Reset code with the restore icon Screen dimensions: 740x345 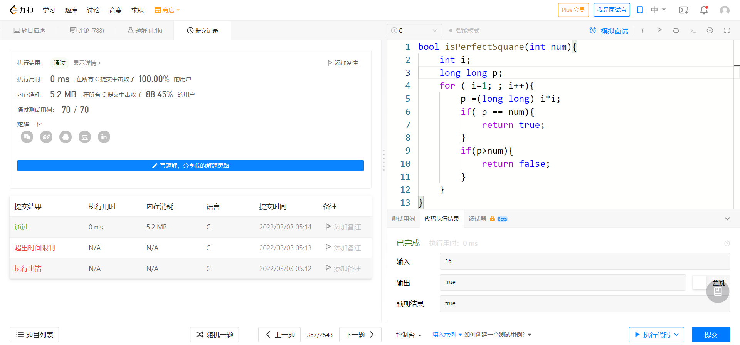click(x=676, y=30)
